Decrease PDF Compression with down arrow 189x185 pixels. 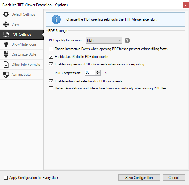tap(98, 74)
